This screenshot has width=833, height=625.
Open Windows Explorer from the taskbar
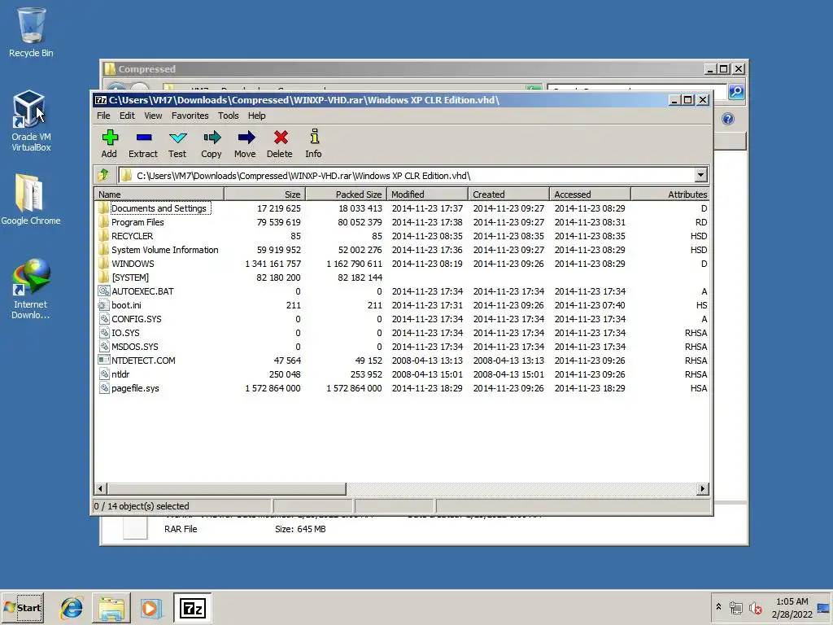pos(111,608)
